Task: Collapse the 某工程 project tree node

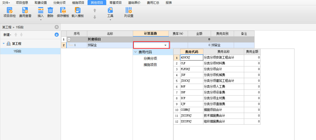Action: click(4, 44)
